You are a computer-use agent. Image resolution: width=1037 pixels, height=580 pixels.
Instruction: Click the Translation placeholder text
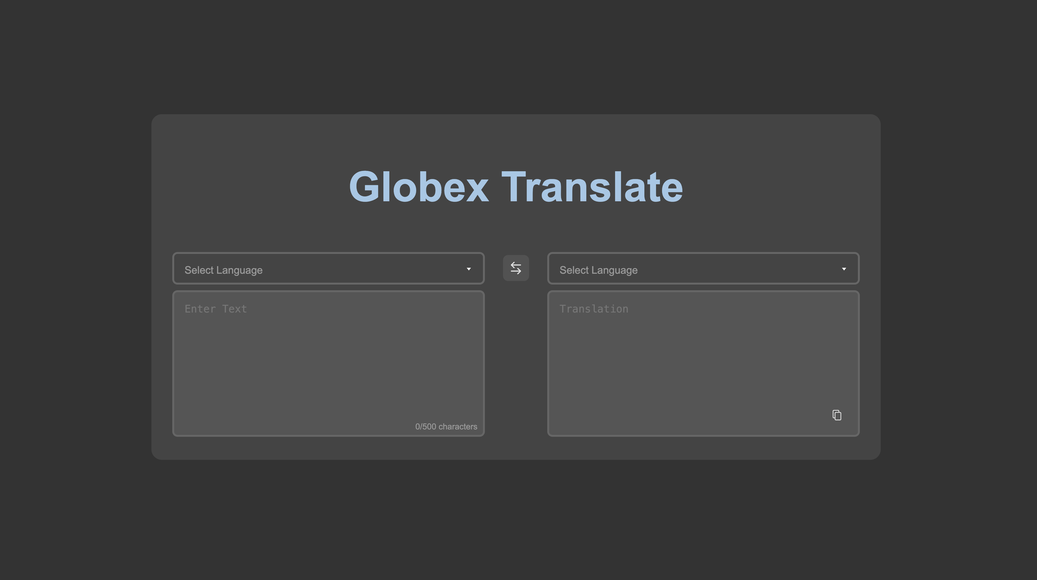click(x=593, y=308)
